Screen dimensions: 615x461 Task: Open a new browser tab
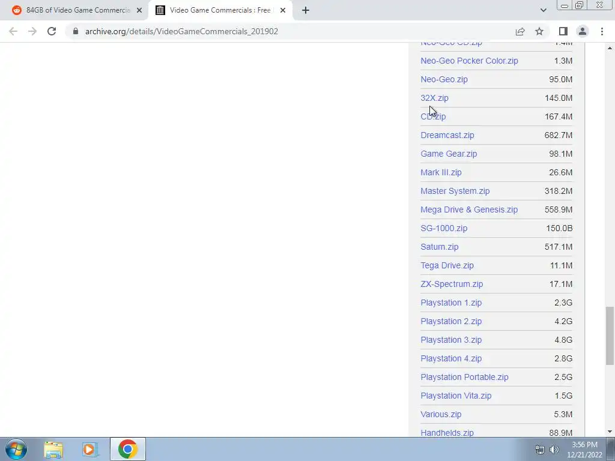306,10
